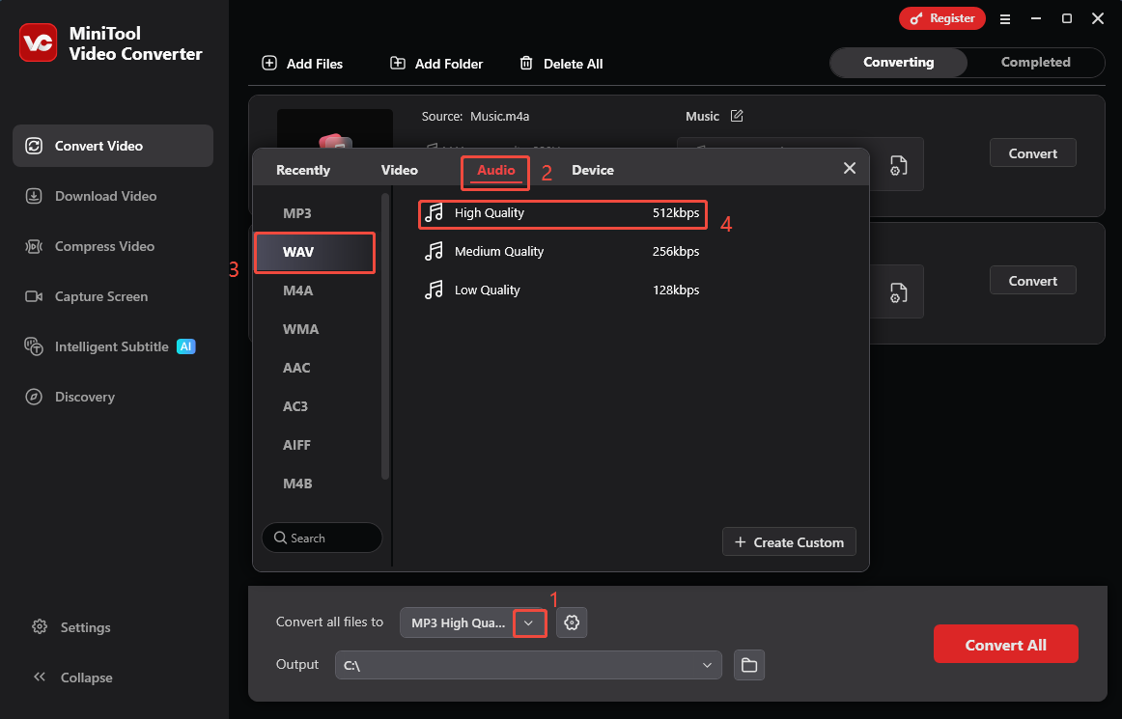Select the Audio tab in format picker
Image resolution: width=1122 pixels, height=719 pixels.
[495, 170]
